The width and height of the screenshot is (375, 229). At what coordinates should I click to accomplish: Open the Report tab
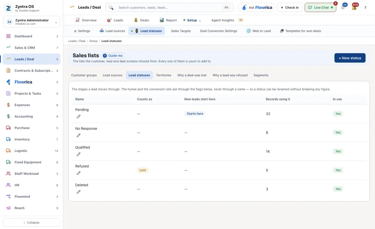coord(168,20)
